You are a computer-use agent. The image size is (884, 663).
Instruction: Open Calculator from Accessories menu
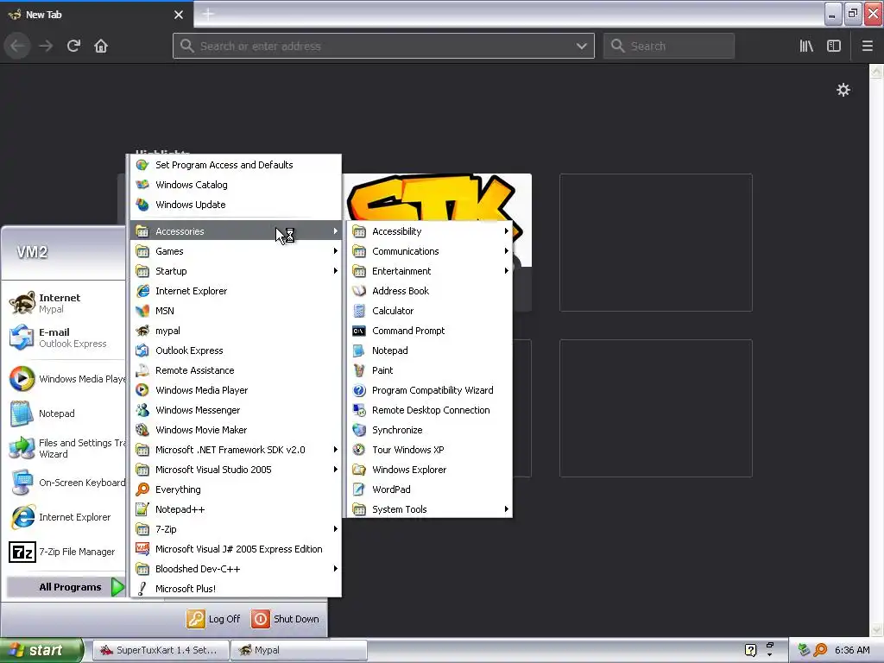(430, 311)
